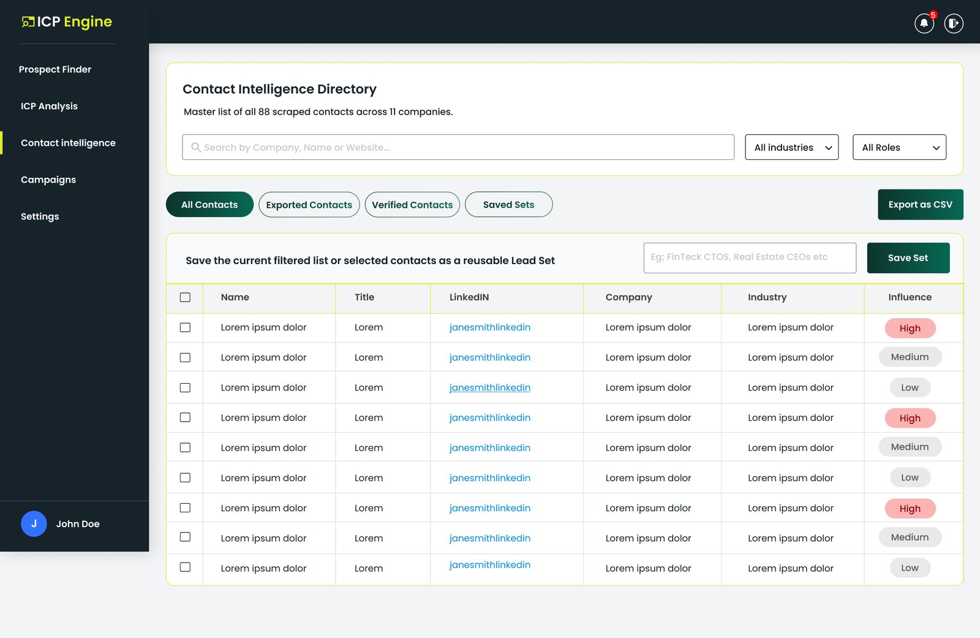Click the lead set name input field
Image resolution: width=980 pixels, height=638 pixels.
click(750, 258)
